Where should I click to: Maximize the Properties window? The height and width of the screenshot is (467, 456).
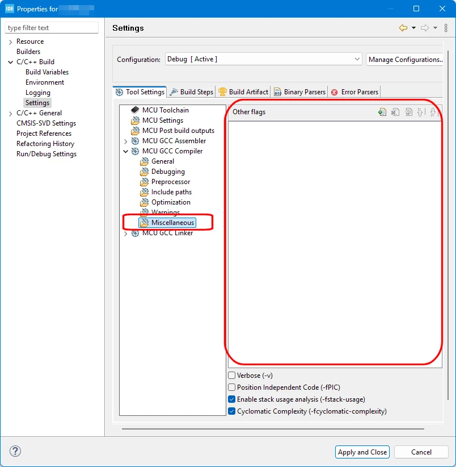click(x=416, y=9)
